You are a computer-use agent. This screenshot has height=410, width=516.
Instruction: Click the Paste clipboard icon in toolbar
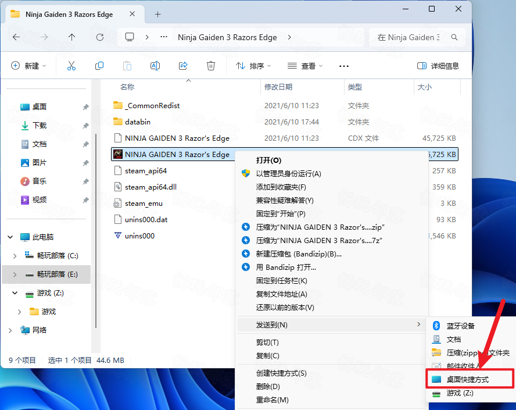pos(127,66)
